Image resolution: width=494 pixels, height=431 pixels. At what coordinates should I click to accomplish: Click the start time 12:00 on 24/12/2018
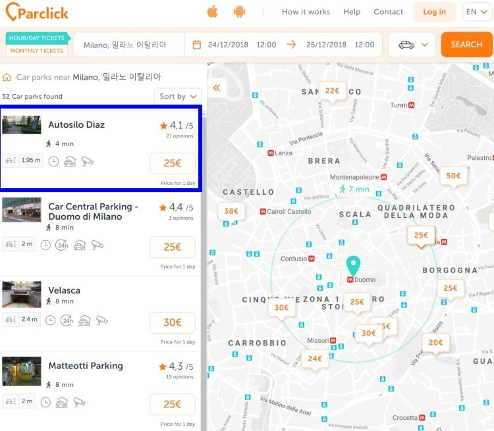click(x=266, y=45)
